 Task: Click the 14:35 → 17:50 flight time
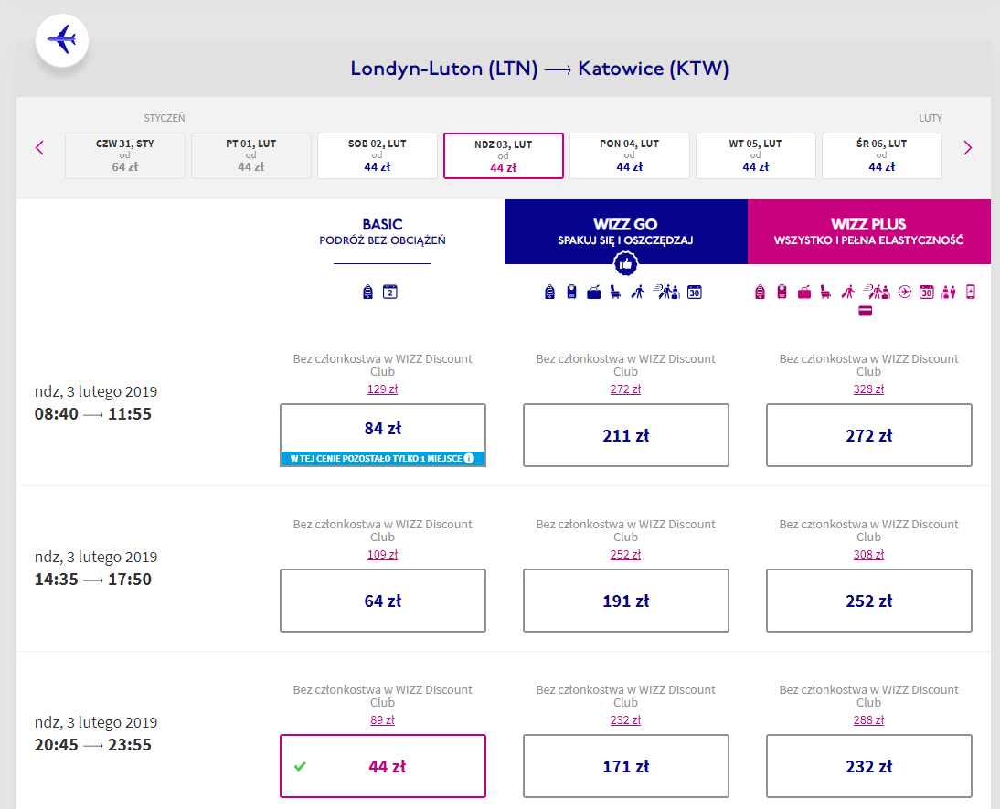pyautogui.click(x=93, y=580)
